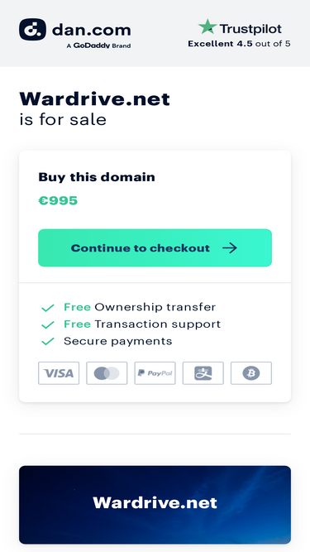
Task: Click checkmark beside Free Transaction support
Action: coord(48,324)
